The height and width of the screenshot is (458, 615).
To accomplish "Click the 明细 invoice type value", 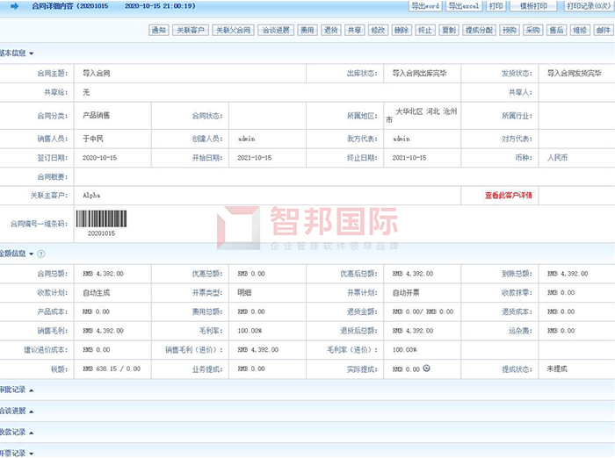I will pos(244,293).
